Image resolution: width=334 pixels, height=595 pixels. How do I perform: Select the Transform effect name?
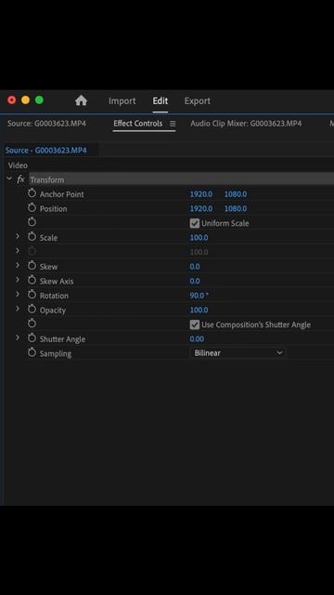[47, 179]
